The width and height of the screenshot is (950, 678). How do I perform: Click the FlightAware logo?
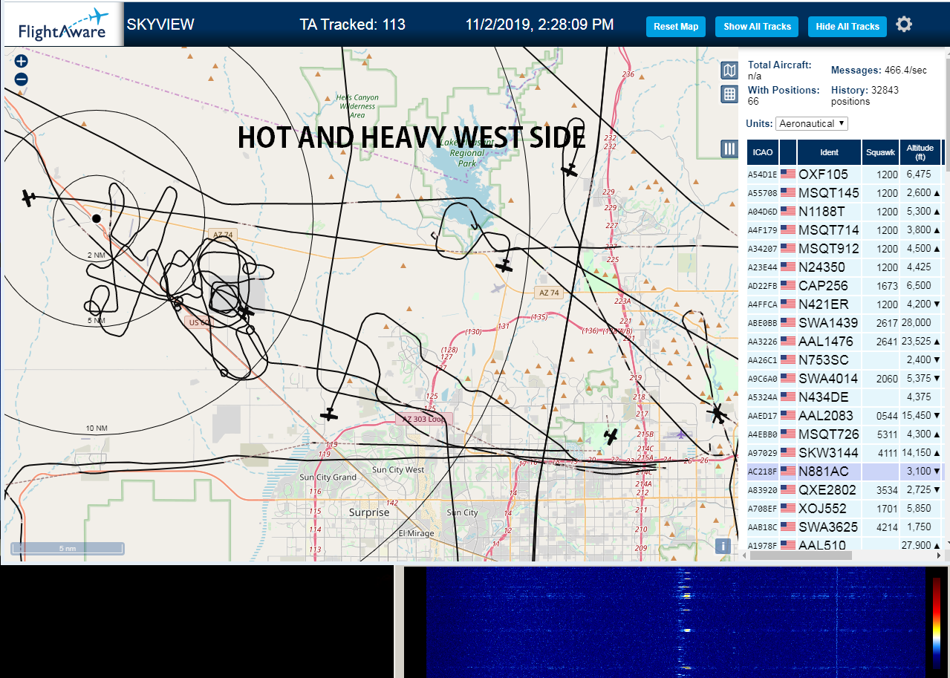click(x=62, y=25)
